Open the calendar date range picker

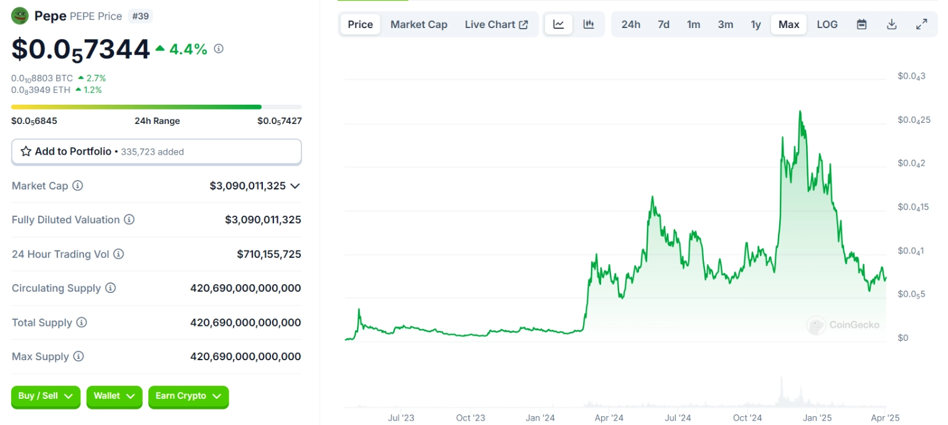862,24
